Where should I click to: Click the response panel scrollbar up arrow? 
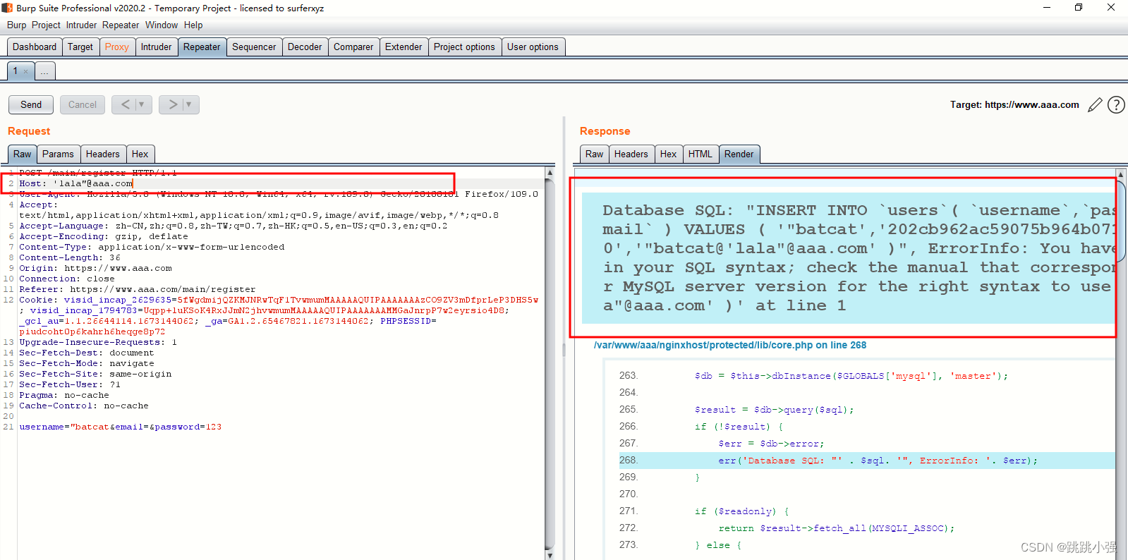[1120, 174]
